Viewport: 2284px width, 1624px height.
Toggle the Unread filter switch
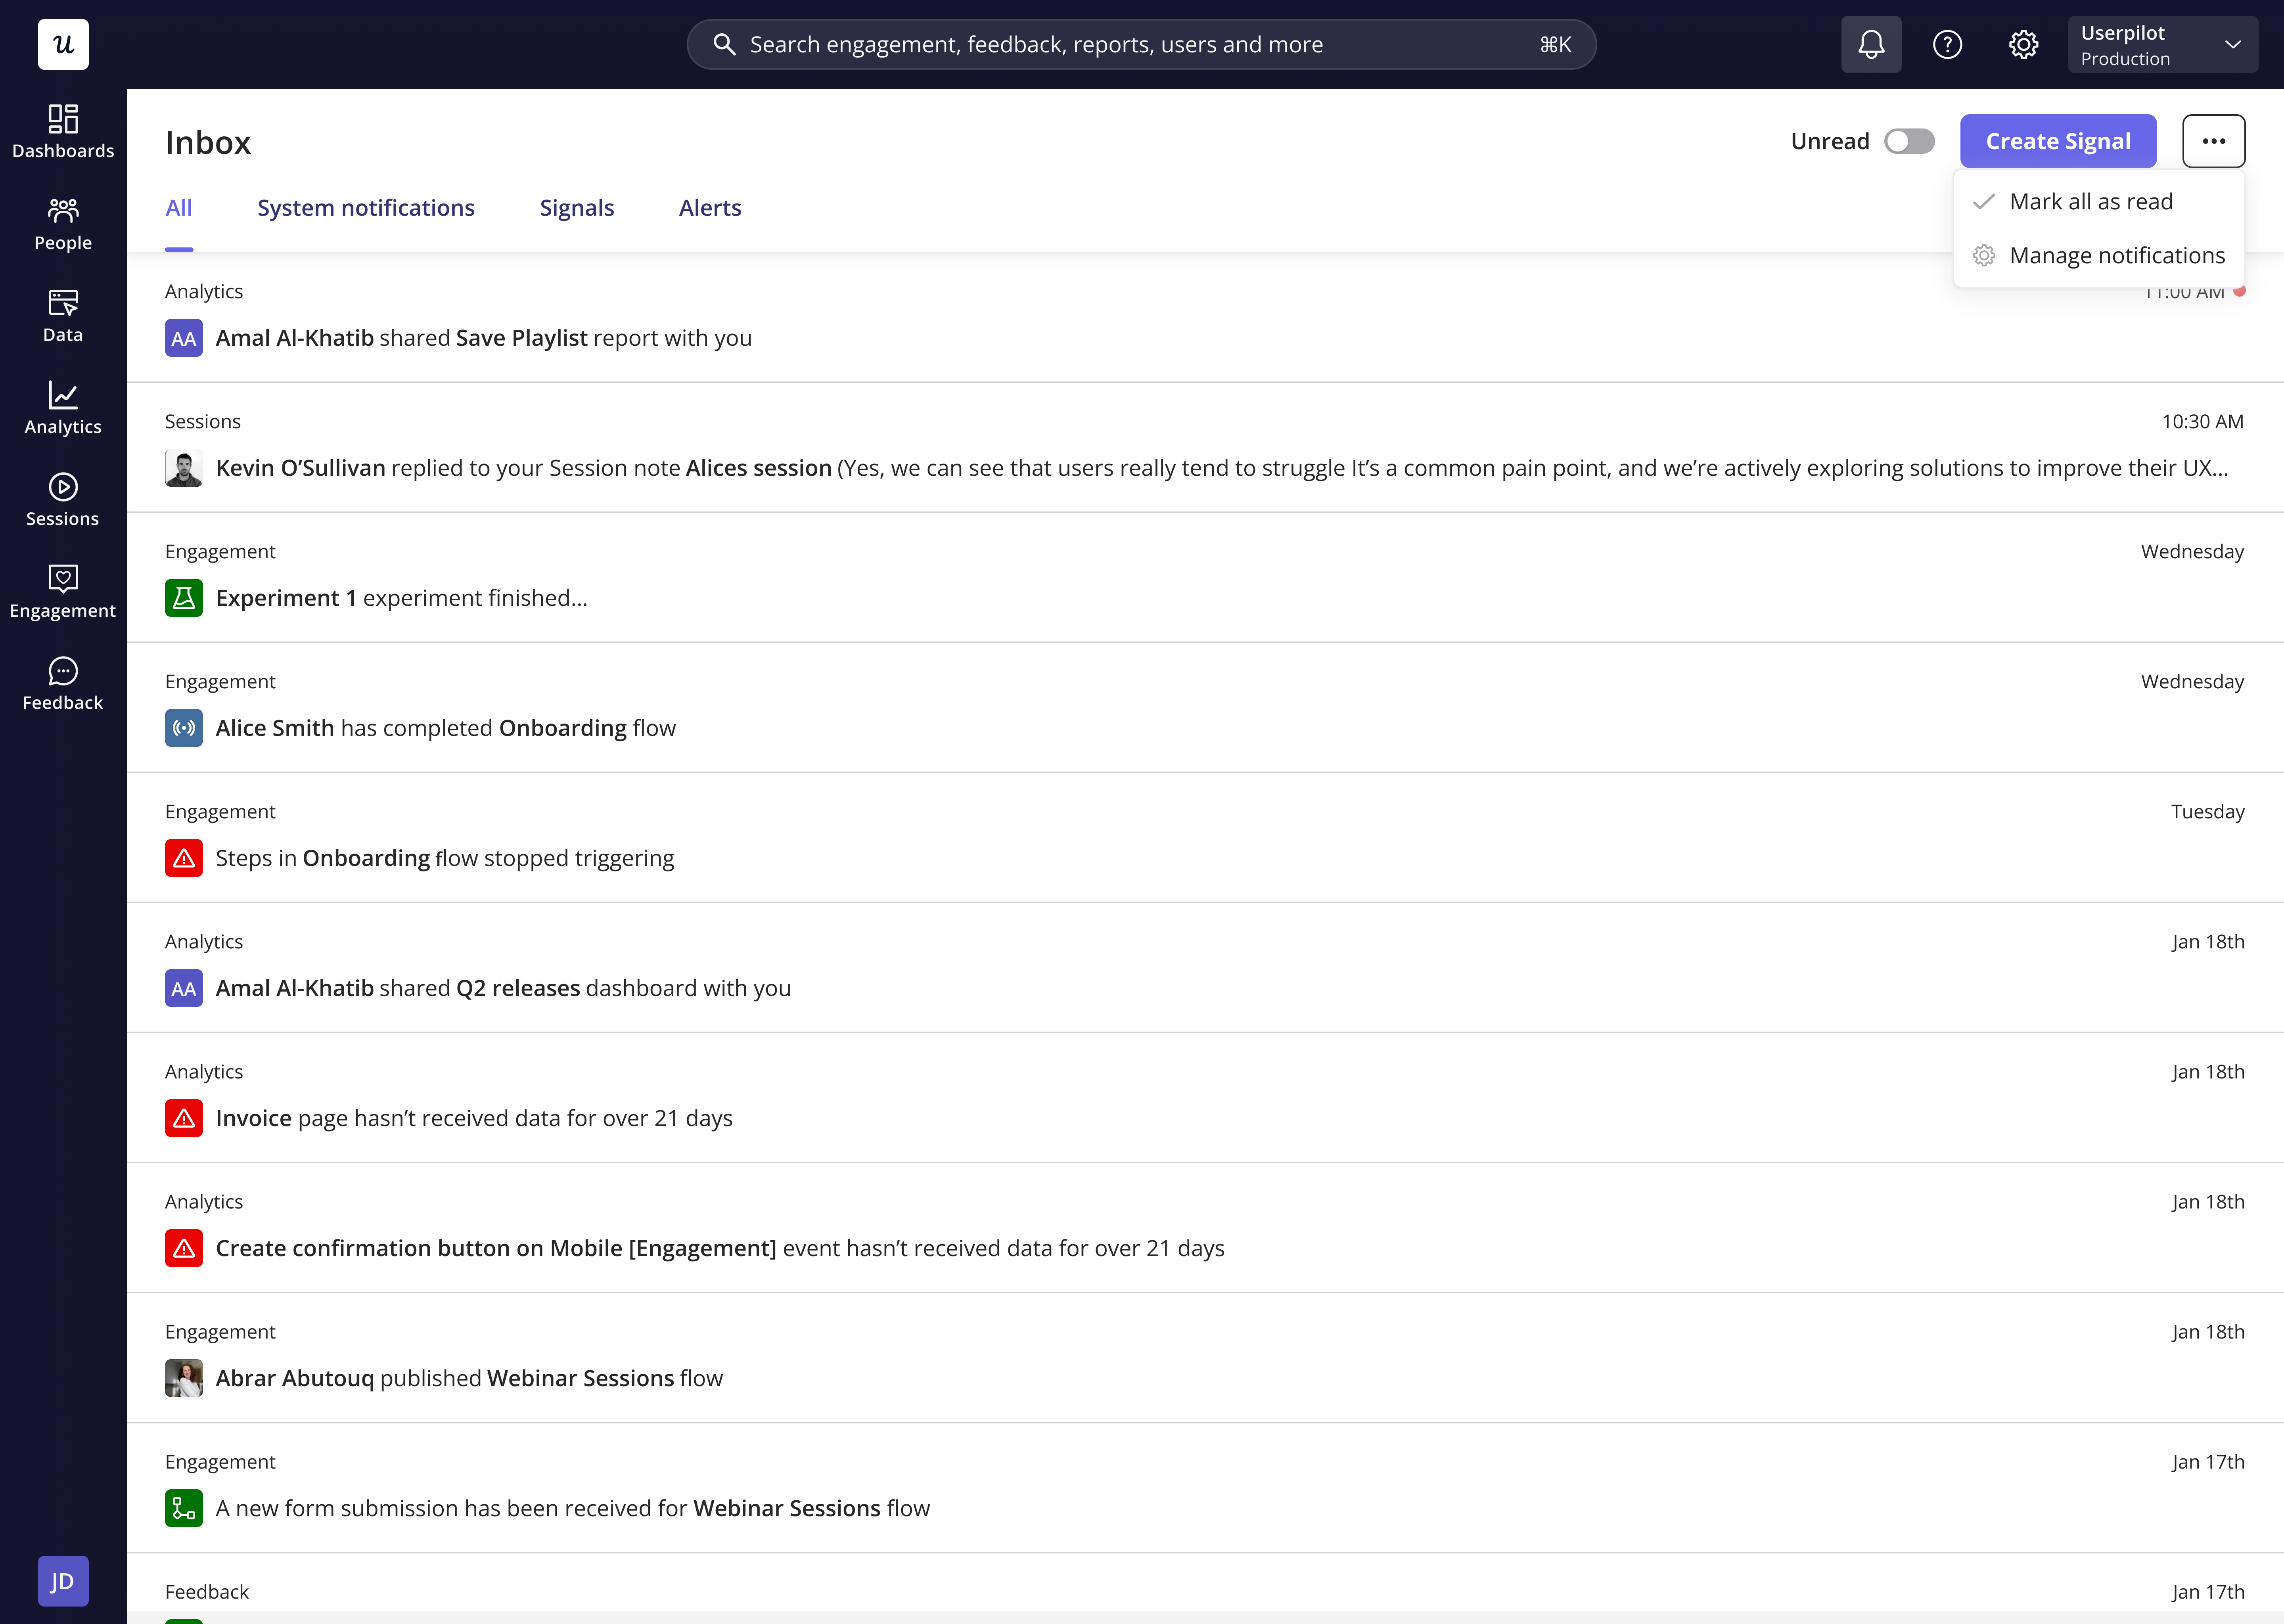coord(1908,141)
